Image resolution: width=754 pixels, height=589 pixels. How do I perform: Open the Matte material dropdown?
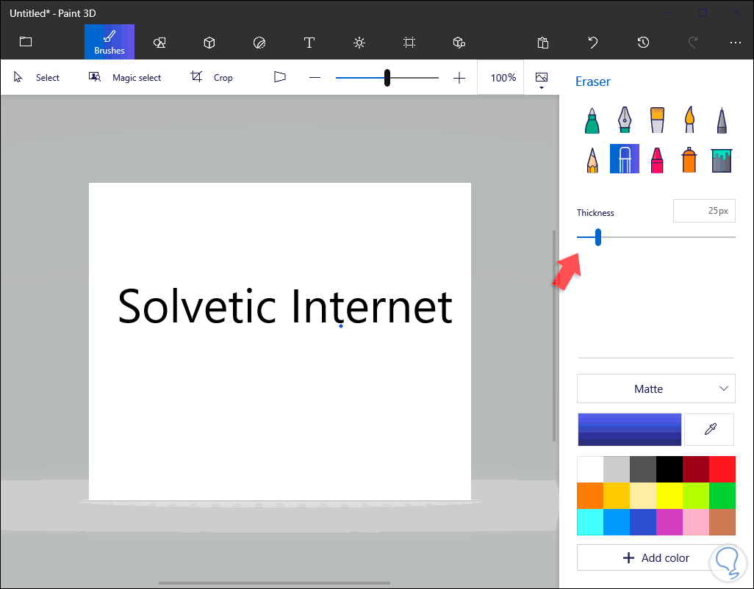pos(656,389)
